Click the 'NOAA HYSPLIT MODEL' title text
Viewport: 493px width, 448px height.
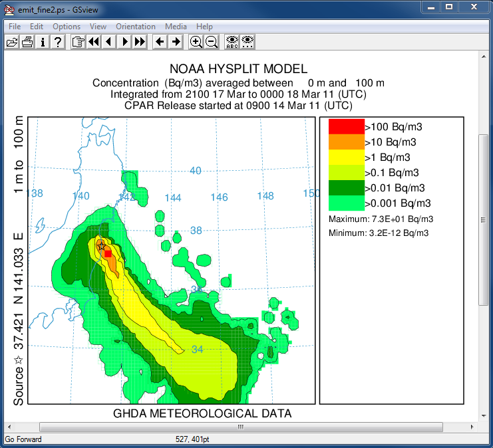click(x=238, y=69)
